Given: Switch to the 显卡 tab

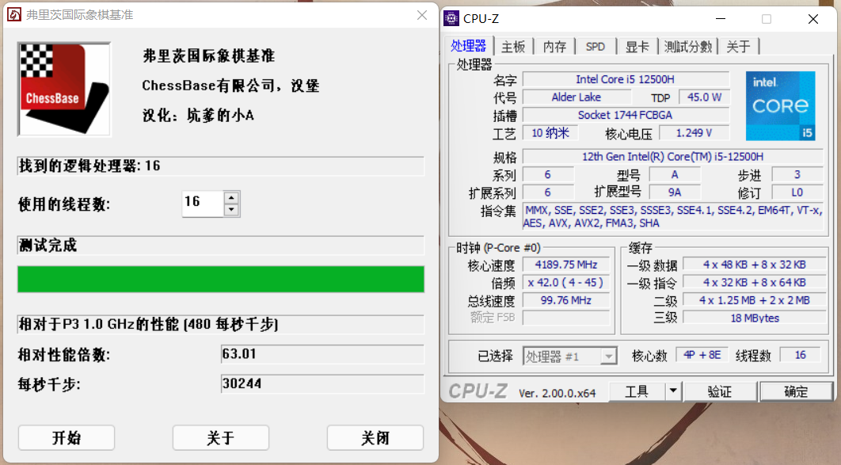Looking at the screenshot, I should tap(637, 47).
